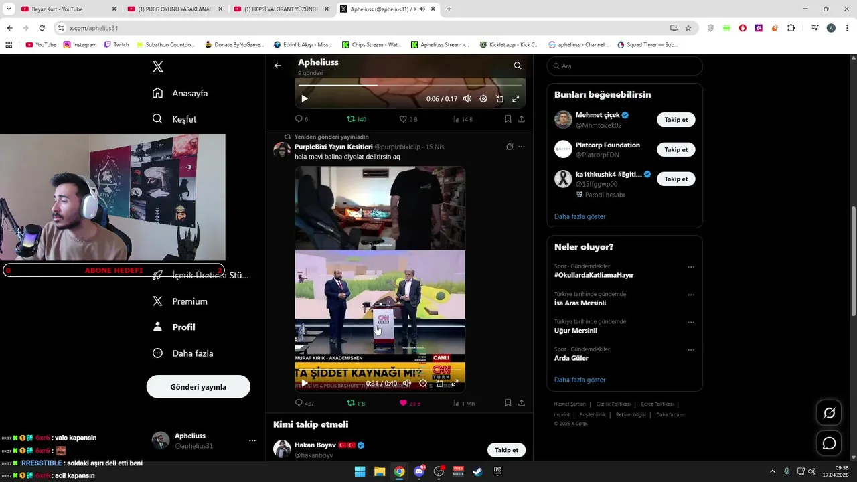This screenshot has height=482, width=857.
Task: Undo the repost showing 140
Action: pyautogui.click(x=356, y=119)
